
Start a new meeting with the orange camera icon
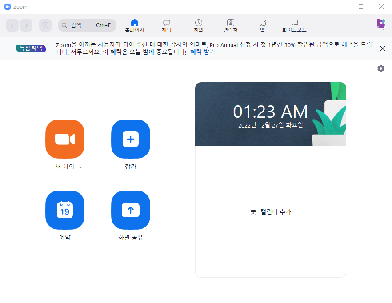click(x=65, y=139)
